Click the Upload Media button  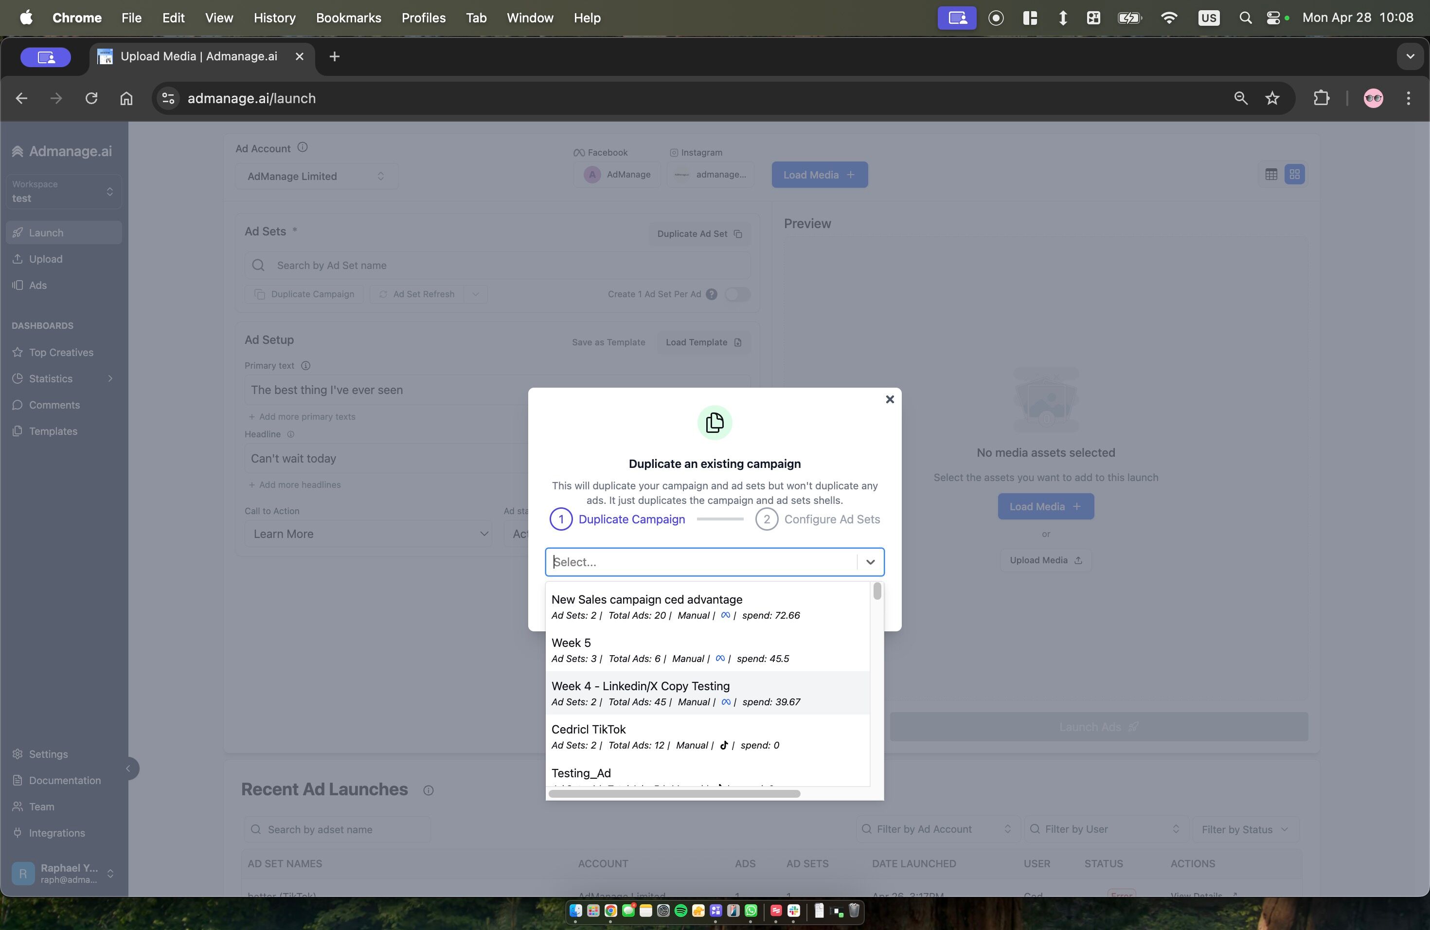[1045, 560]
